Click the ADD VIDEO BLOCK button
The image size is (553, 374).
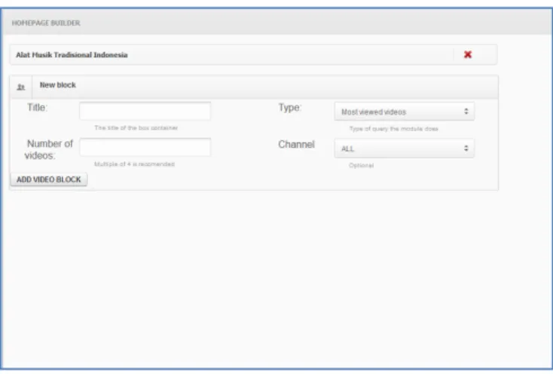49,179
